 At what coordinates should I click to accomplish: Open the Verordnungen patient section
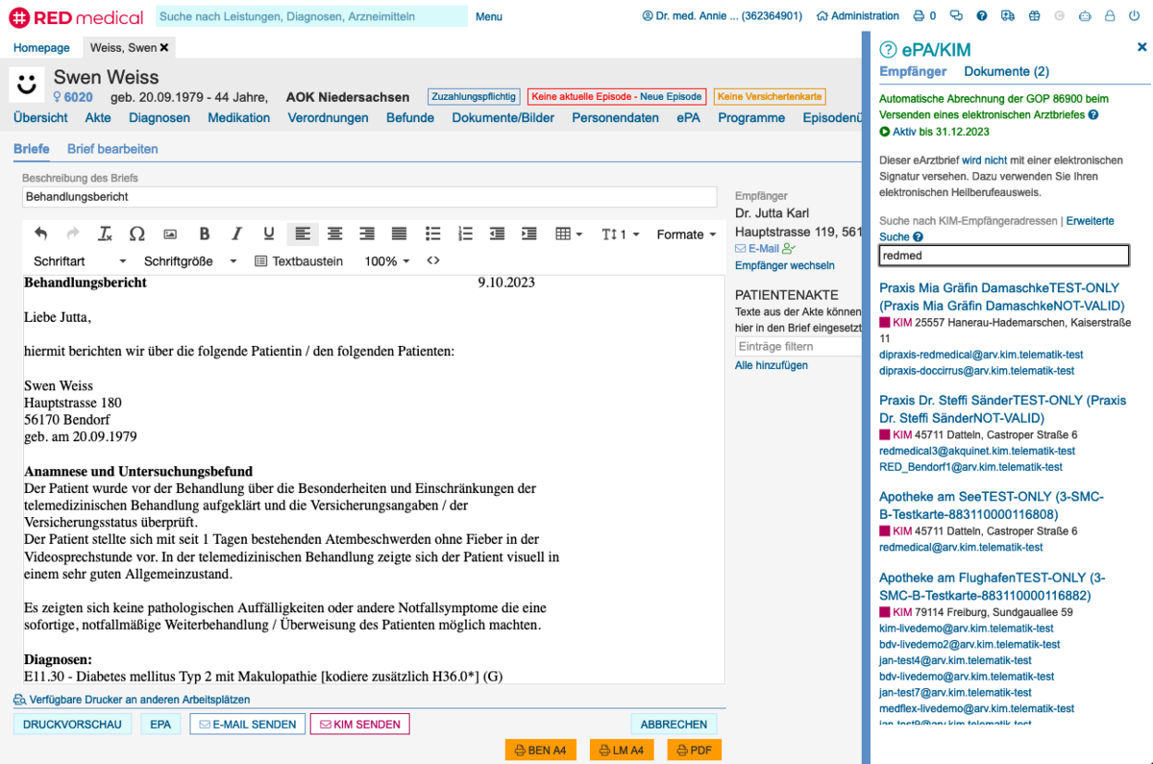[328, 118]
